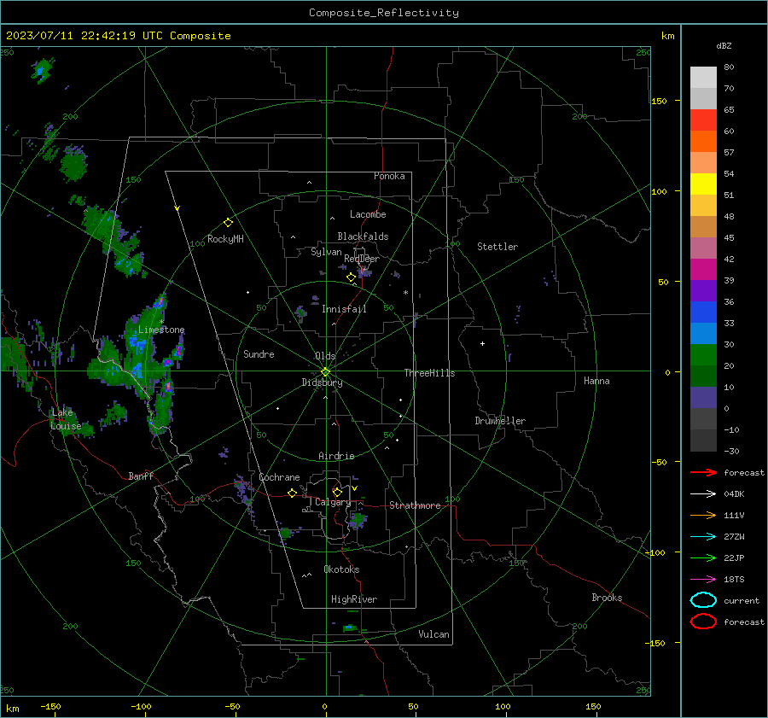Click the cyan current ellipse icon
The width and height of the screenshot is (768, 718).
point(703,600)
